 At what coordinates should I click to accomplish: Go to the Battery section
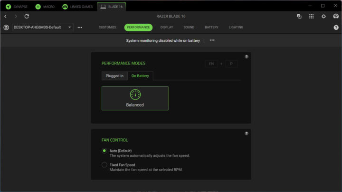[x=211, y=27]
